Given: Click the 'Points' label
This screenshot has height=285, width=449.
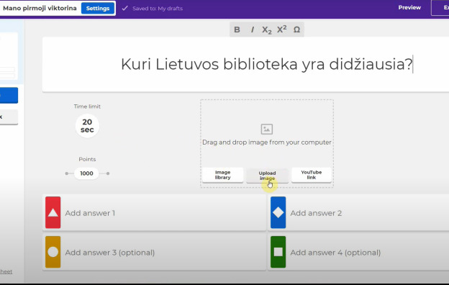Looking at the screenshot, I should 87,159.
